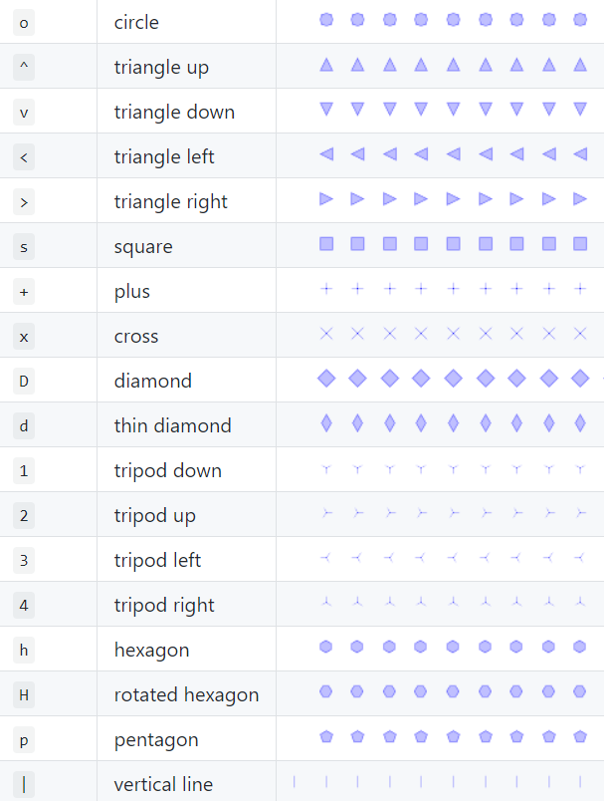Screen dimensions: 604x801
Task: Click the '|' code badge for vertical line
Action: 24,784
